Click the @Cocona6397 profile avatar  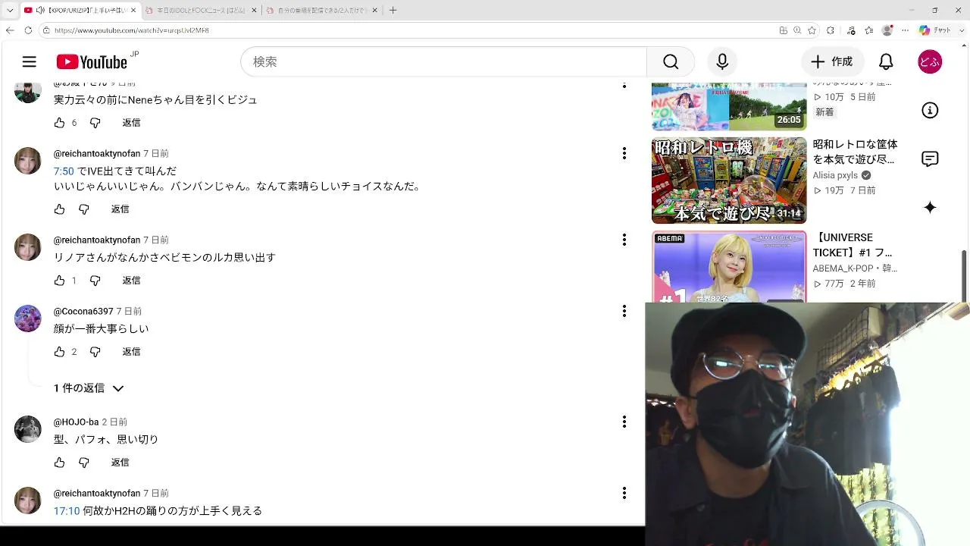[x=28, y=318]
